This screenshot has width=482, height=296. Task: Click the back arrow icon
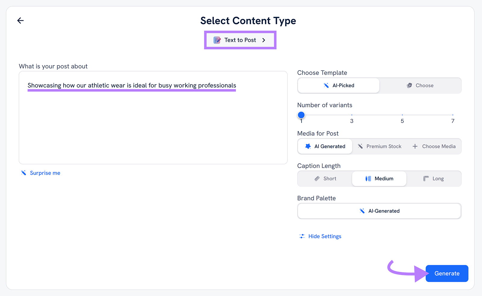point(20,20)
